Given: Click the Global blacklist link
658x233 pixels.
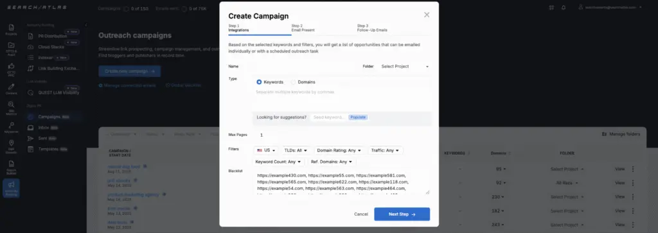Looking at the screenshot, I should tap(183, 85).
